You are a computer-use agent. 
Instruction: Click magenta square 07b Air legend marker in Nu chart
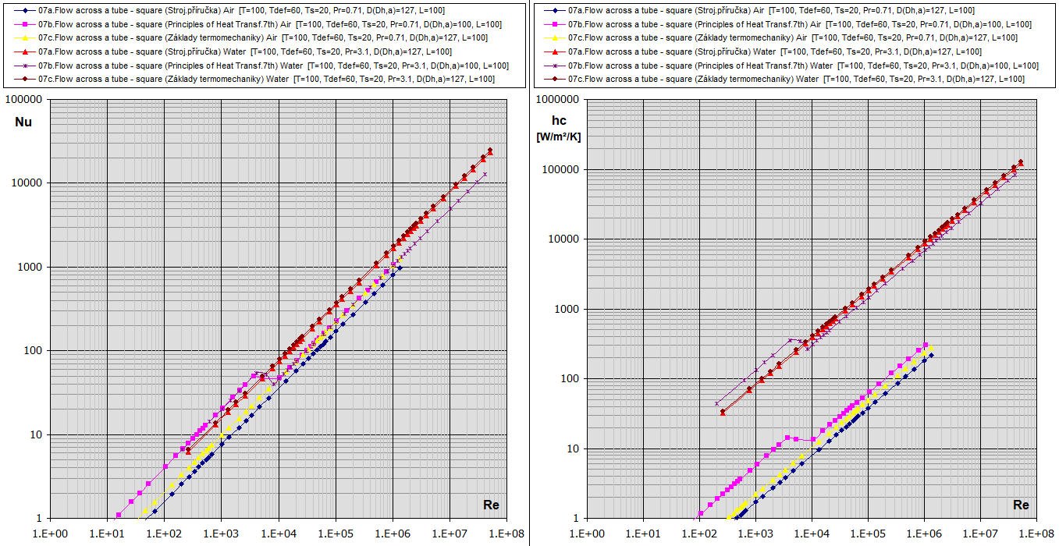[x=25, y=24]
